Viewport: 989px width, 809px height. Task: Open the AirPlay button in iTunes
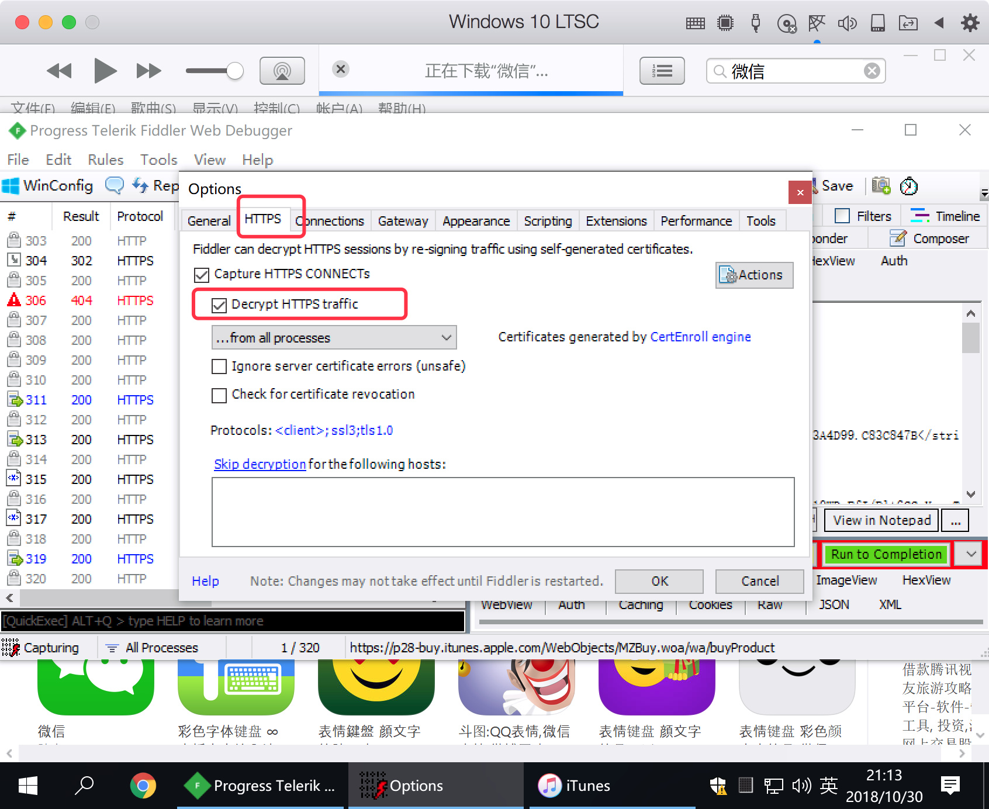pos(282,71)
